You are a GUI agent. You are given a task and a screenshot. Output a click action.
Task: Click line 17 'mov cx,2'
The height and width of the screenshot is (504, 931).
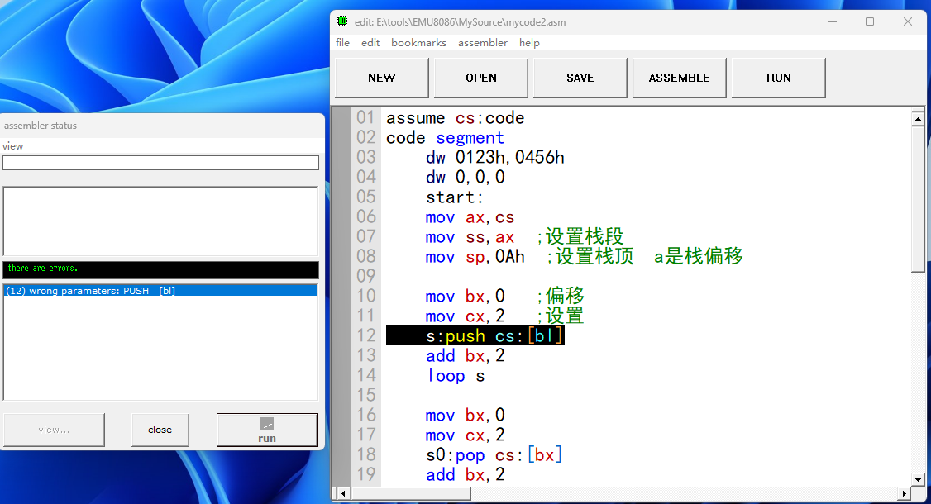[465, 435]
